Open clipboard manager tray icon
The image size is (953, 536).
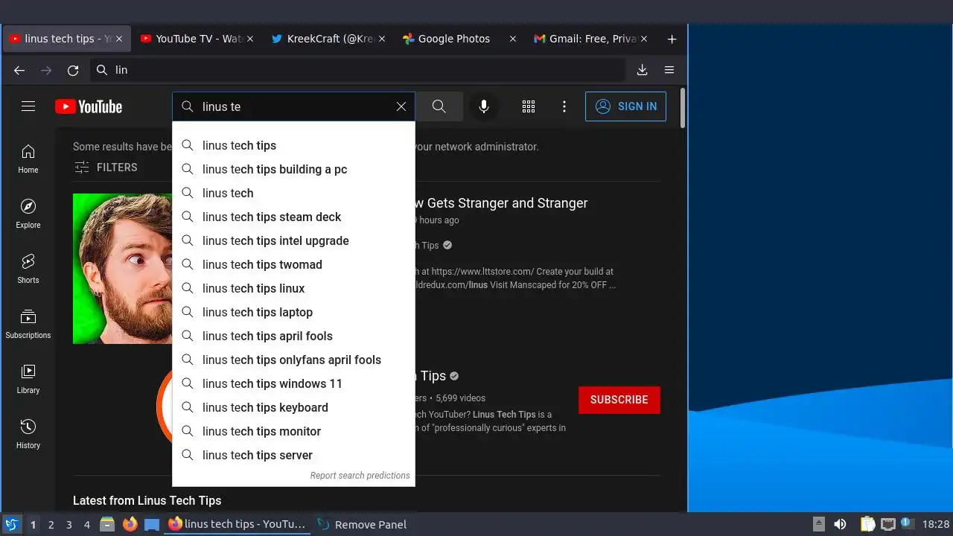point(867,524)
